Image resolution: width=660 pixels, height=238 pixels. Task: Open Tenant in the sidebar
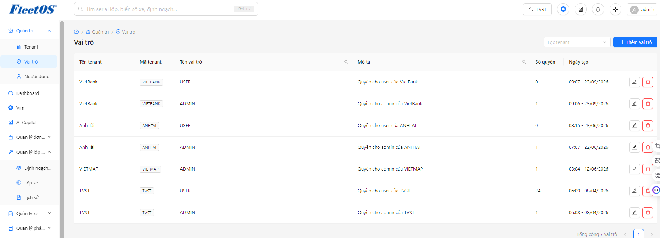point(29,47)
